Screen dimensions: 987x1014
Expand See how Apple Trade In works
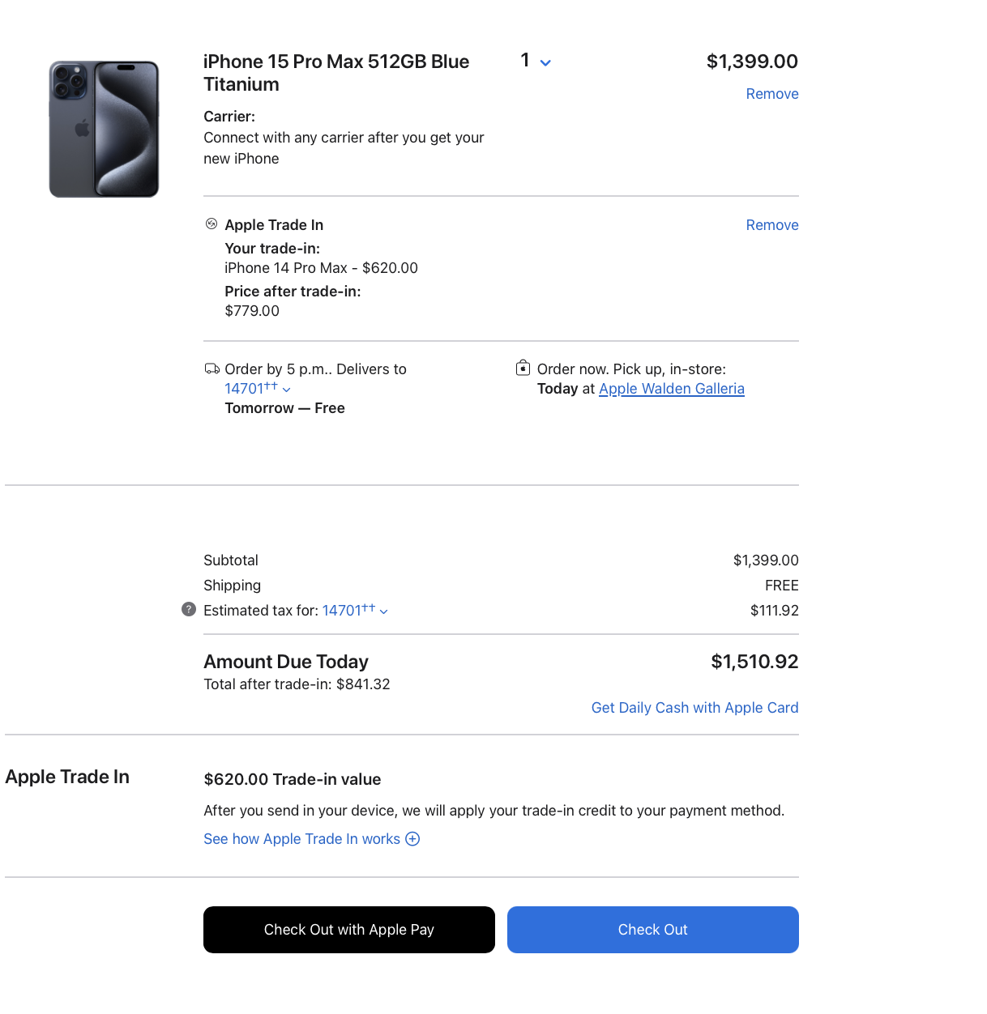click(x=301, y=839)
